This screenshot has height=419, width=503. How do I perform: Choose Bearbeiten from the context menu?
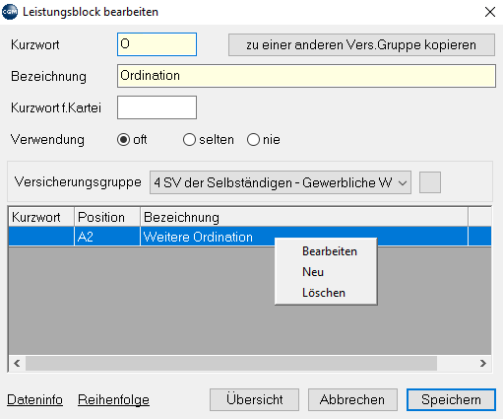click(x=330, y=251)
